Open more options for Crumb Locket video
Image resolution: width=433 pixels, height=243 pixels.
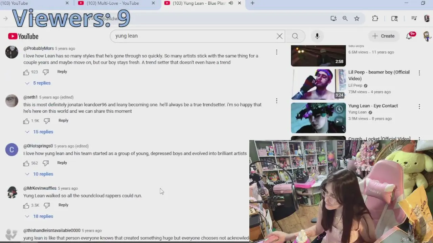click(419, 139)
